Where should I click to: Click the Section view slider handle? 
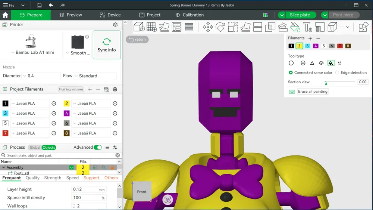326,83
